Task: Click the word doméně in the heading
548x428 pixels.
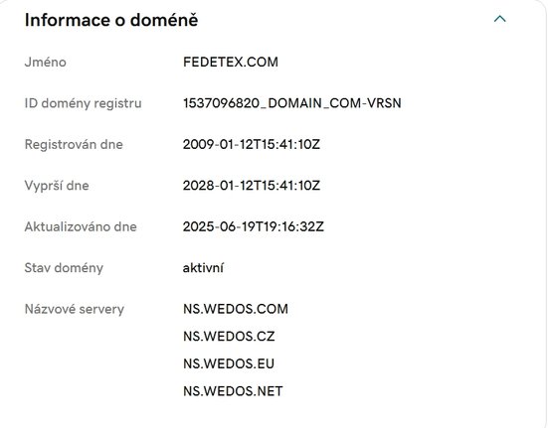Action: pyautogui.click(x=164, y=20)
